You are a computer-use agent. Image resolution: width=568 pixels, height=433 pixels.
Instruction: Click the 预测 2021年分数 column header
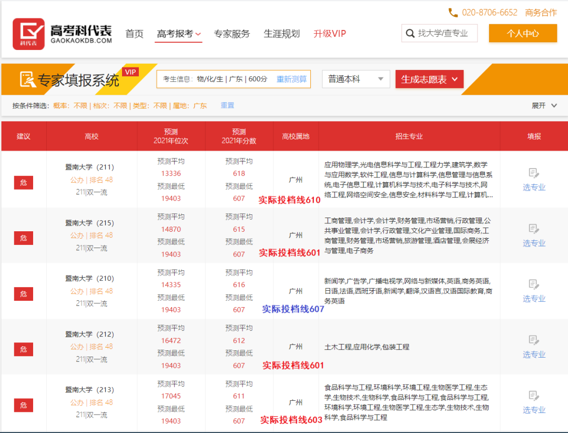239,136
